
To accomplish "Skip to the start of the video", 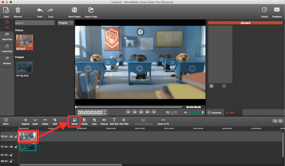I will tap(128, 112).
